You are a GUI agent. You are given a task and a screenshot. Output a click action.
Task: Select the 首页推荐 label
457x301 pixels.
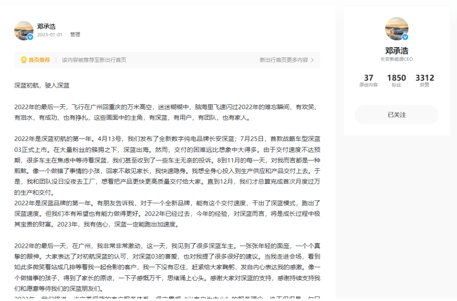(39, 60)
